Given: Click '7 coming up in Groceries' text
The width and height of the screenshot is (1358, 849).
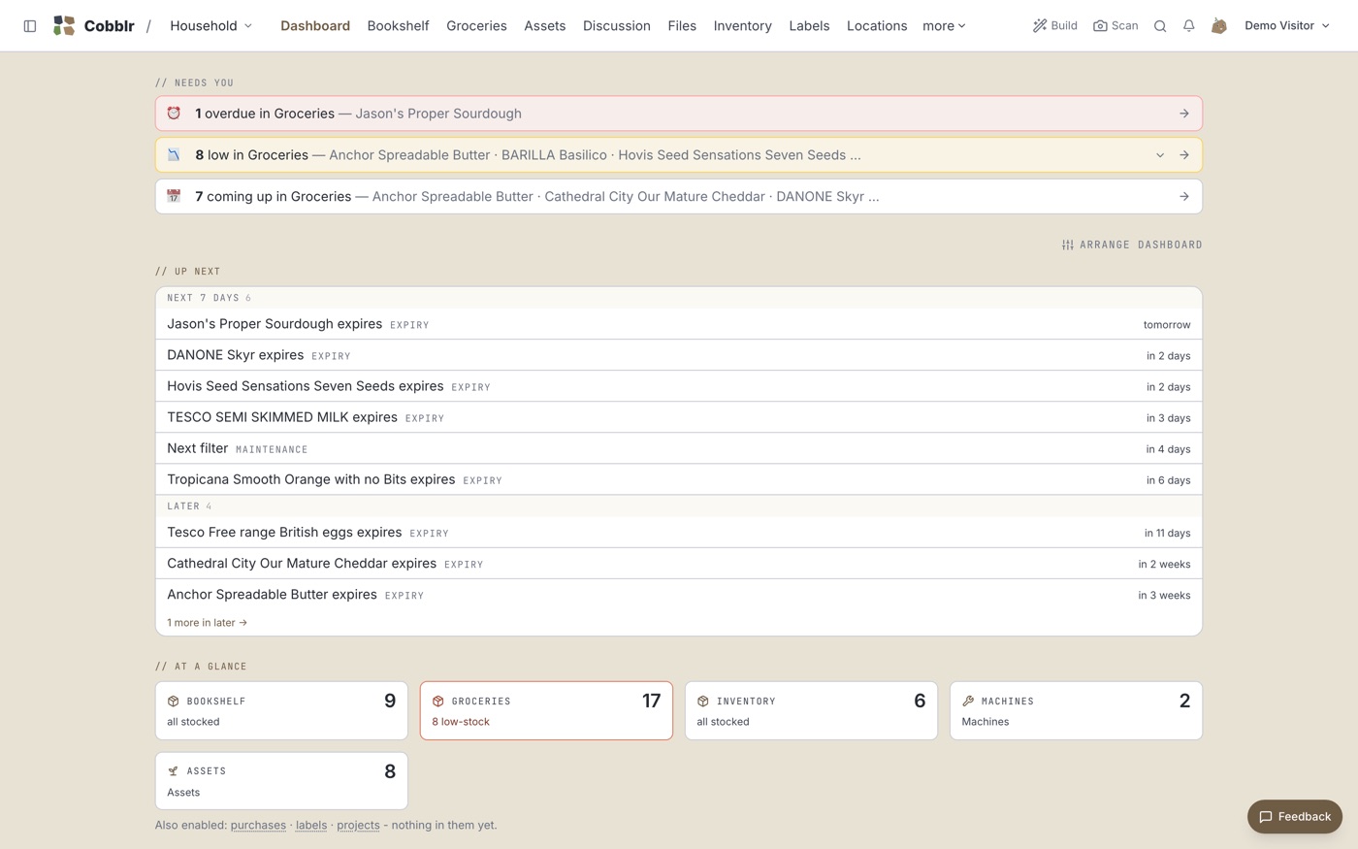Looking at the screenshot, I should click(273, 196).
